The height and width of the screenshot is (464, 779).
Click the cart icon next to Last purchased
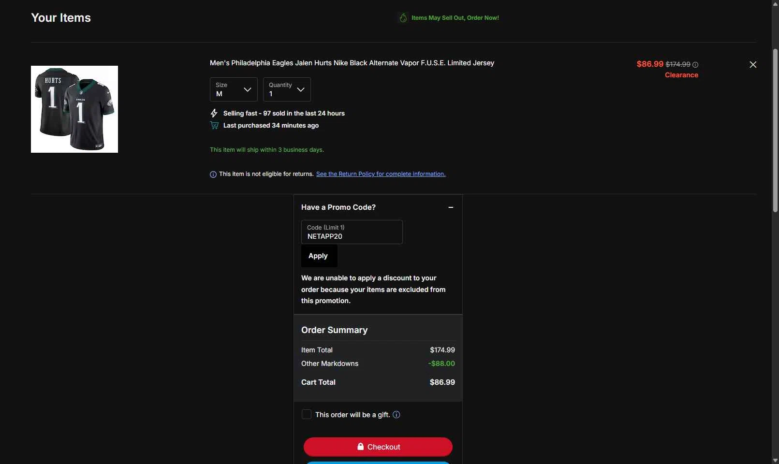pyautogui.click(x=214, y=126)
